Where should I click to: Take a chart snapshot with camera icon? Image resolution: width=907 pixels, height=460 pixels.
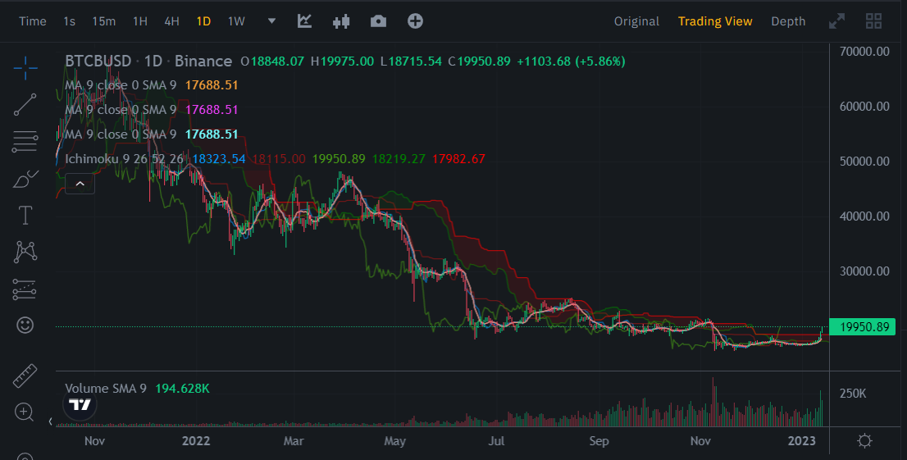pos(378,21)
